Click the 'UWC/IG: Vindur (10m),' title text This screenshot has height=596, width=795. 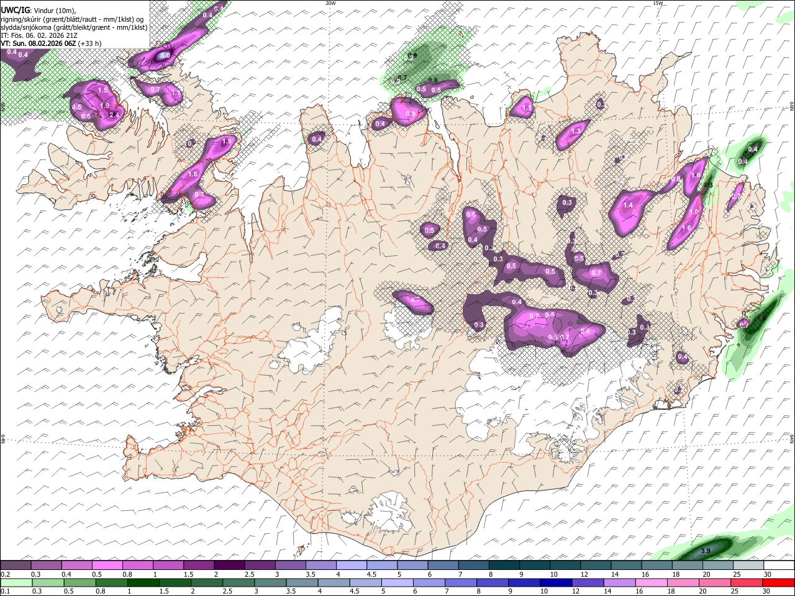coord(38,10)
